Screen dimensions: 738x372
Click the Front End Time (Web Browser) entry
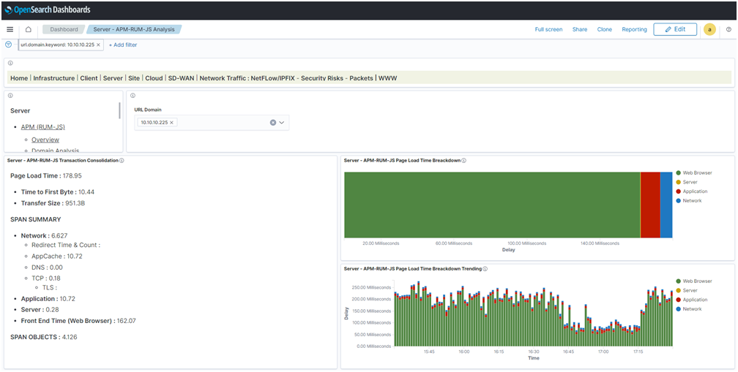[78, 322]
